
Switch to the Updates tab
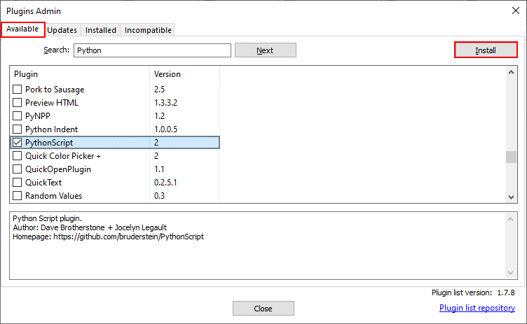pyautogui.click(x=62, y=30)
